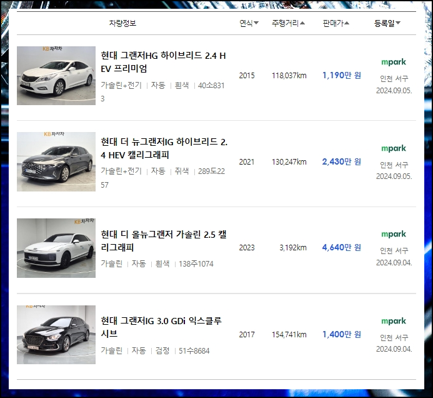Click model year 2021
Screen dimensions: 433x398
247,162
